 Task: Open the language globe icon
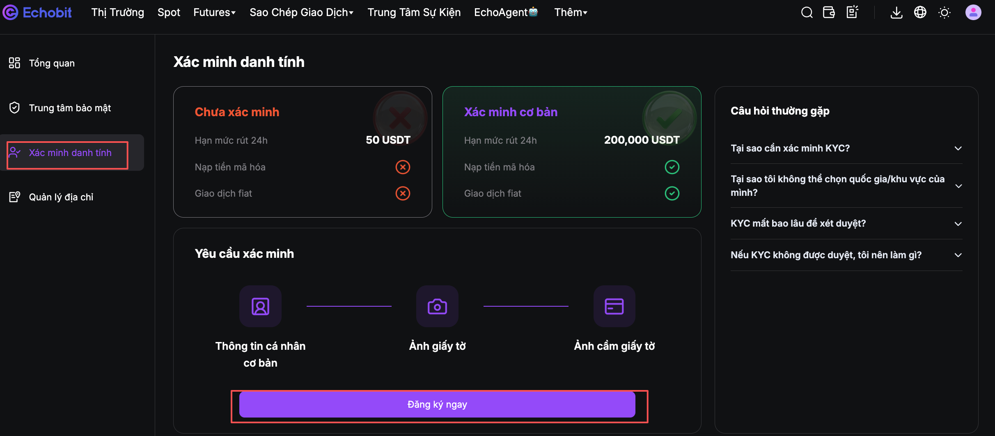tap(920, 12)
